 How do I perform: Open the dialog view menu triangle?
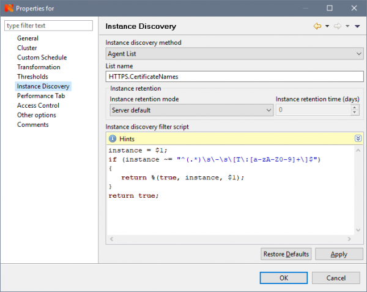(357, 26)
